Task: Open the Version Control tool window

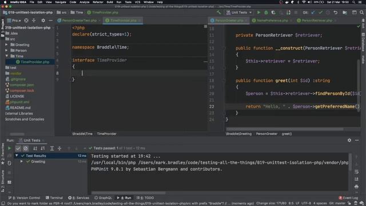Action: point(24,198)
